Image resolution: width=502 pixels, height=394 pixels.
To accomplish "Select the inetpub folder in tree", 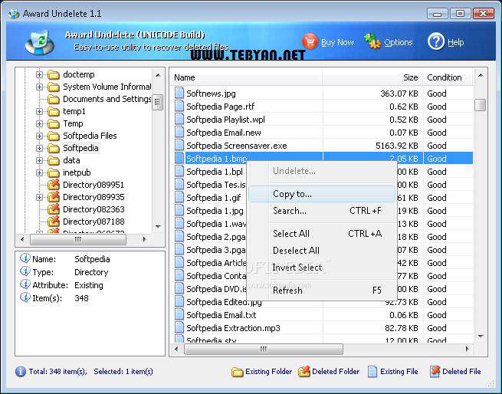I will pos(77,172).
